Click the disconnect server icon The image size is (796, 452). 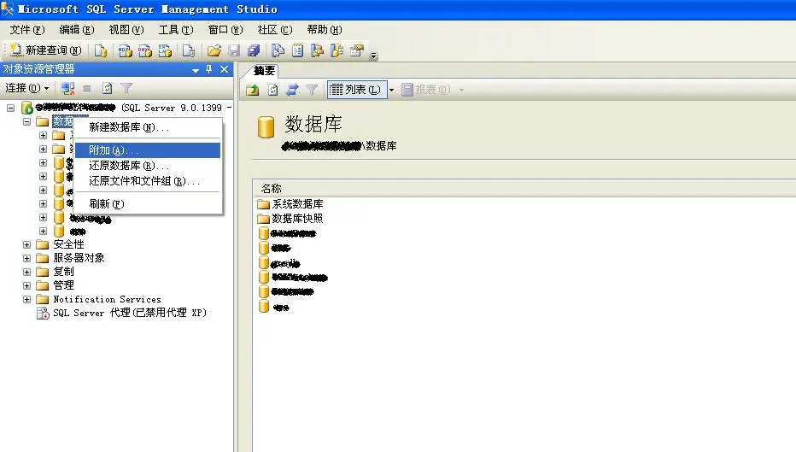pyautogui.click(x=67, y=88)
